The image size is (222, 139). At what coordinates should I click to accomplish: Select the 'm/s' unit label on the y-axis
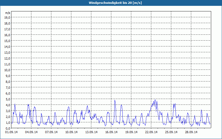tap(8, 13)
